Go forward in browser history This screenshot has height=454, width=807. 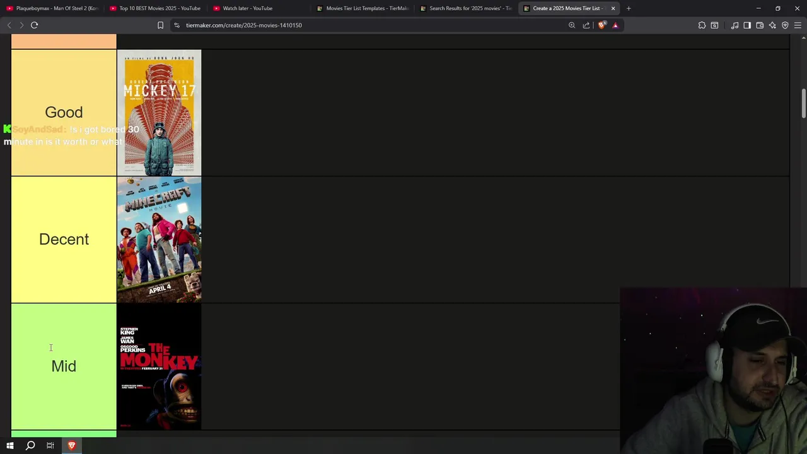[x=21, y=25]
